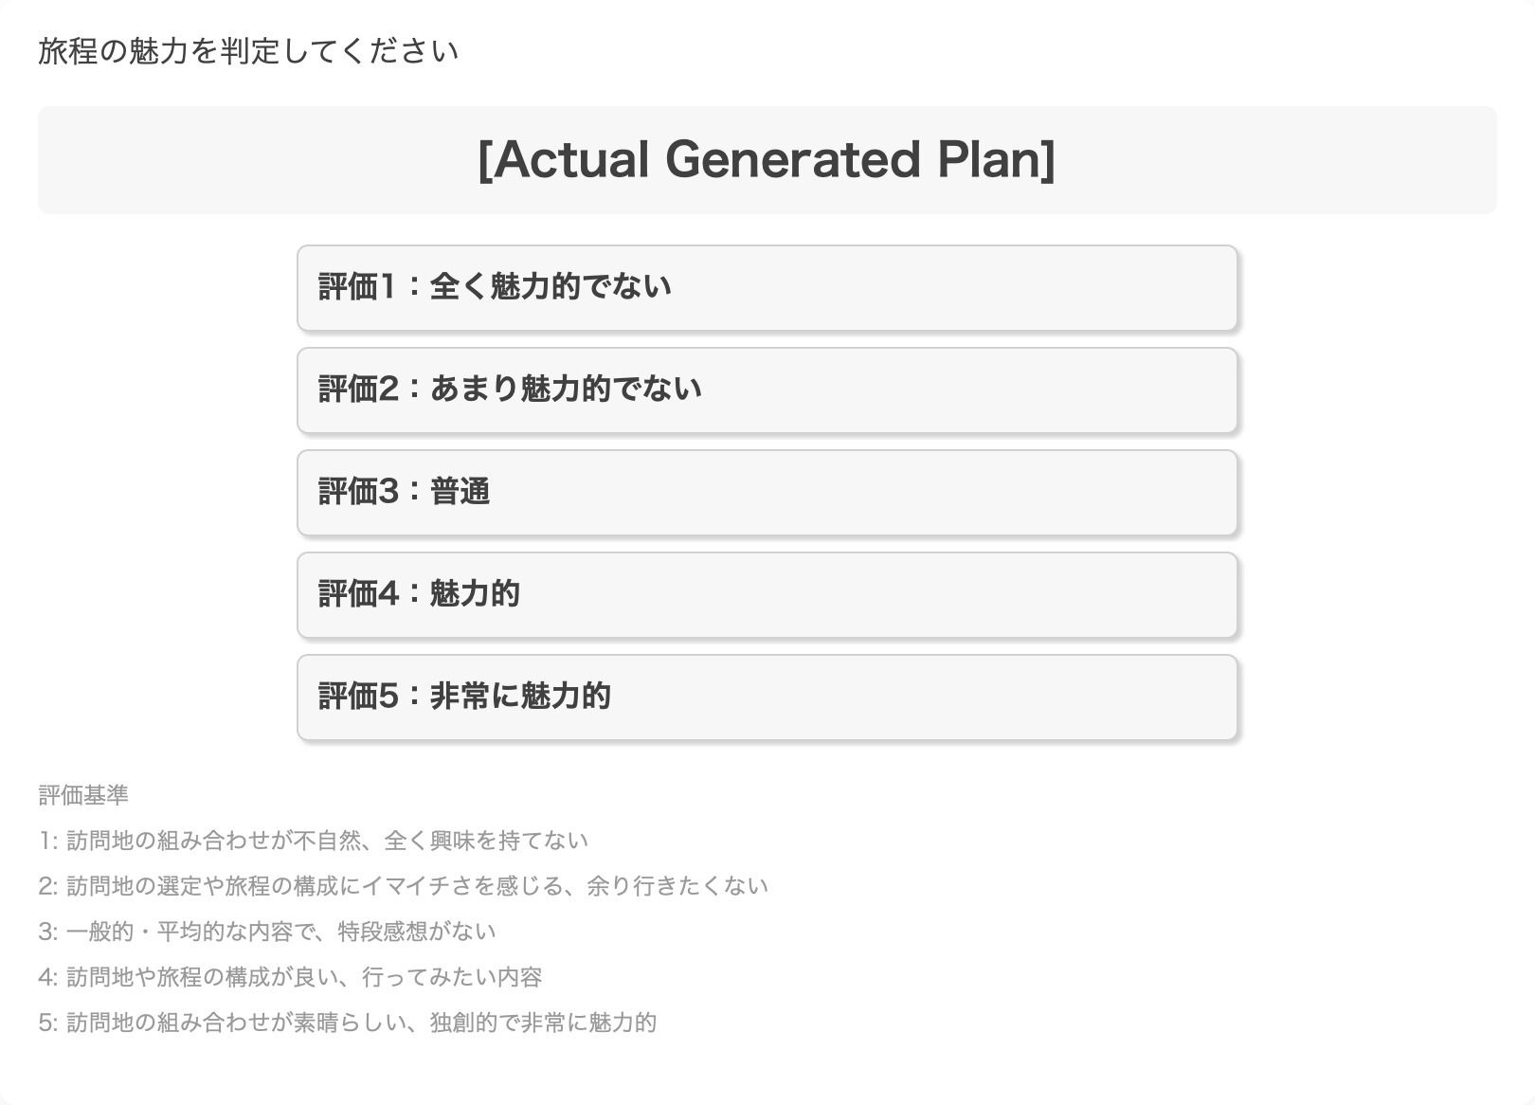1535x1105 pixels.
Task: Select 評価1：全く魅力的でない rating button
Action: [767, 288]
